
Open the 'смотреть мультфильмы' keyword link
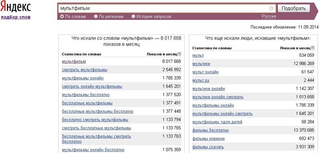85,70
